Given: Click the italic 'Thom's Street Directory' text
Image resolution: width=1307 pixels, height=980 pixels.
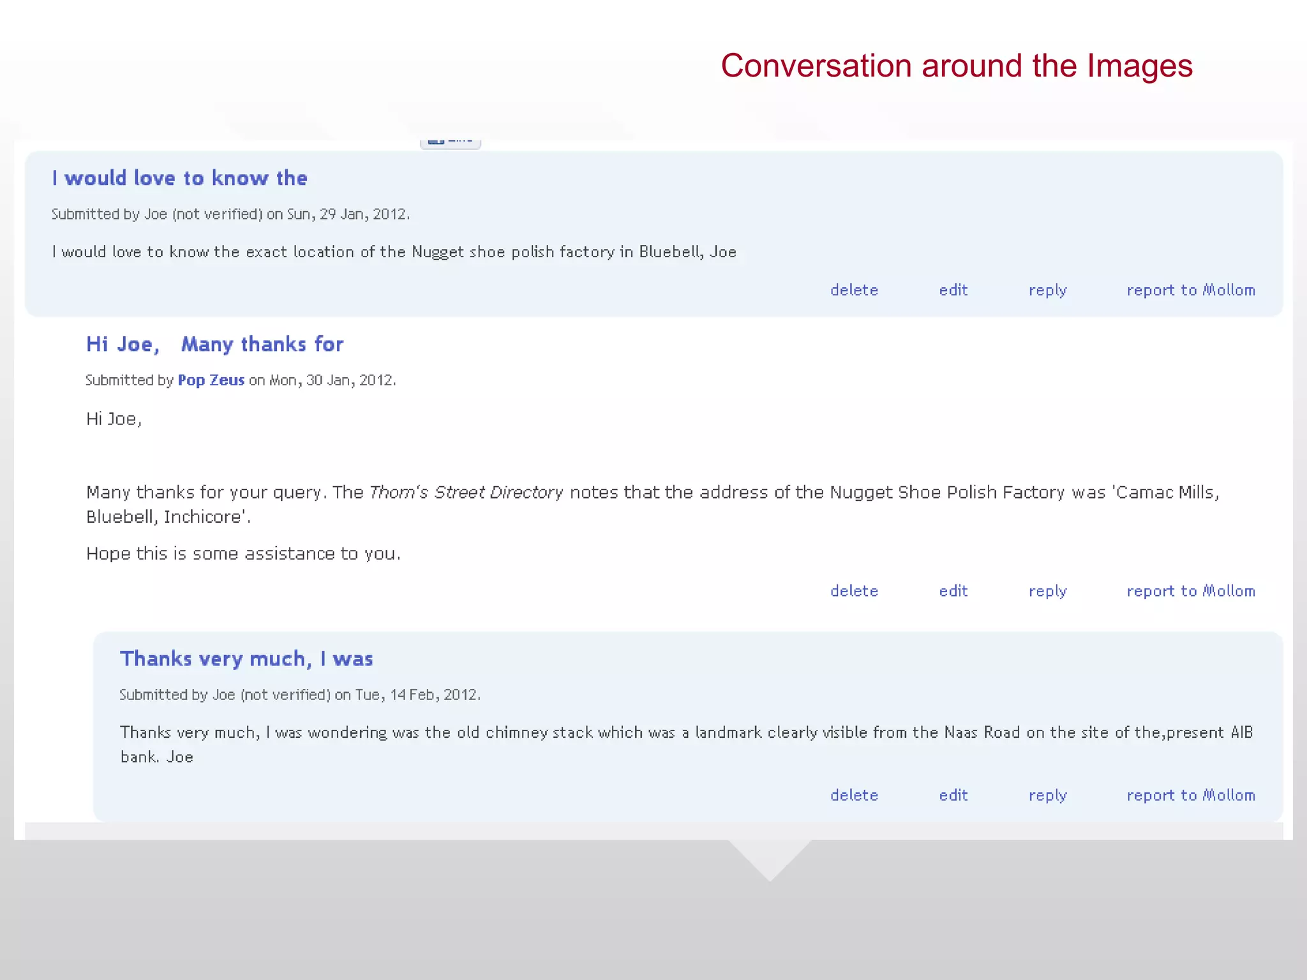Looking at the screenshot, I should [x=466, y=493].
